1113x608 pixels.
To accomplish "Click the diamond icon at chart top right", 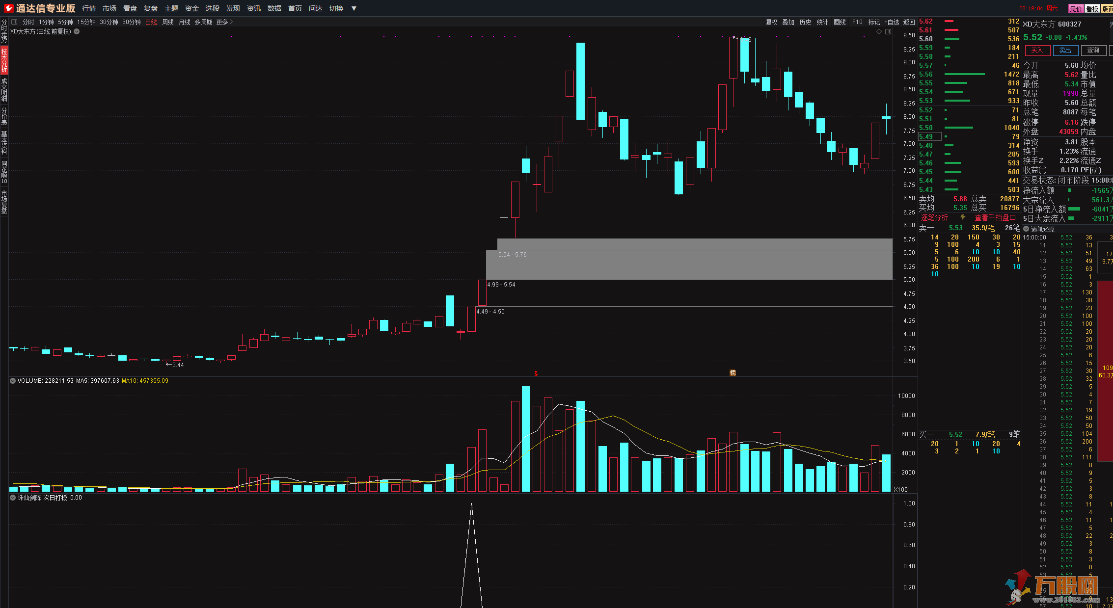I will pos(879,31).
